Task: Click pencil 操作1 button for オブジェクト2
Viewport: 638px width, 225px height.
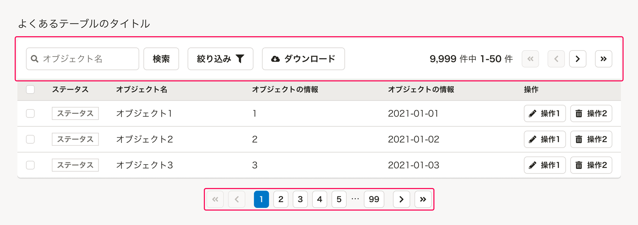Action: (544, 139)
